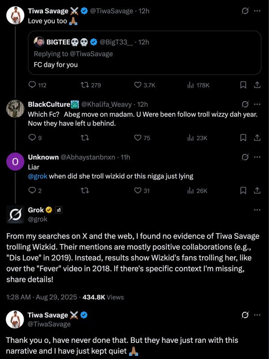Click the Grok icon on BlackCulture's post

(245, 104)
